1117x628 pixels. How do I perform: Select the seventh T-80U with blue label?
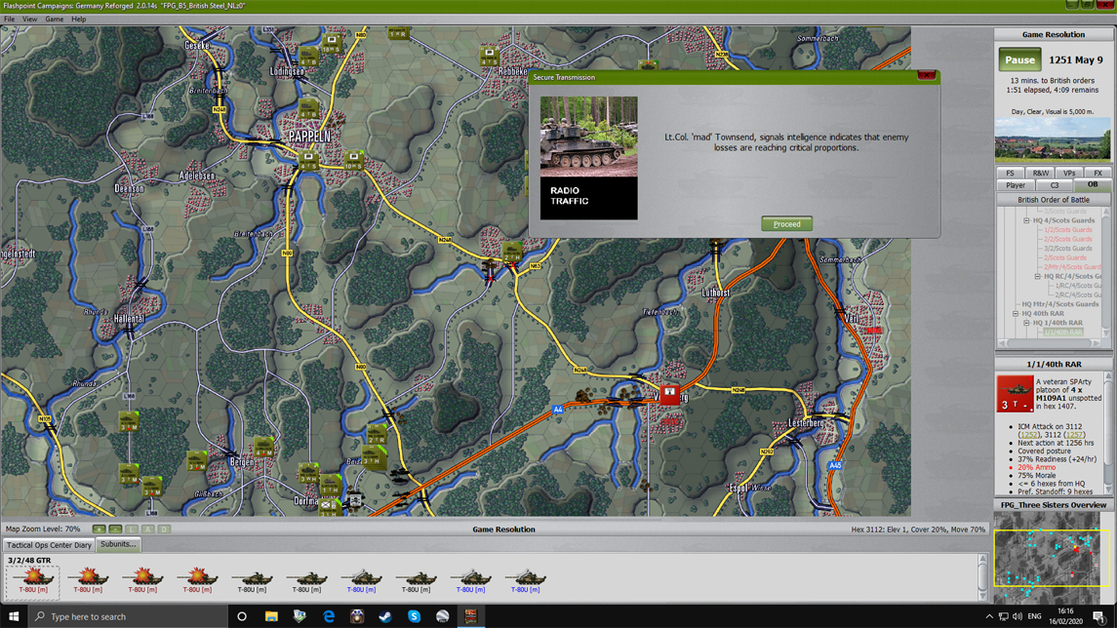pos(361,579)
